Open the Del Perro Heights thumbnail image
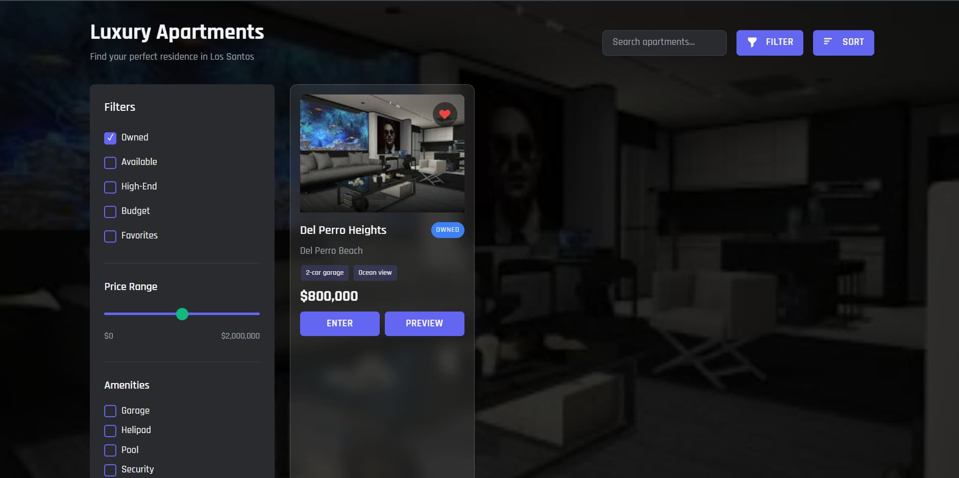The height and width of the screenshot is (478, 959). tap(382, 153)
